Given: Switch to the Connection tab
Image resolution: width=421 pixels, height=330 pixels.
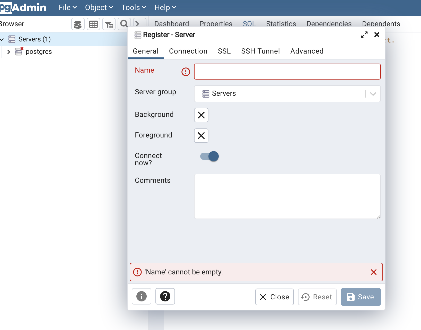Looking at the screenshot, I should (188, 51).
